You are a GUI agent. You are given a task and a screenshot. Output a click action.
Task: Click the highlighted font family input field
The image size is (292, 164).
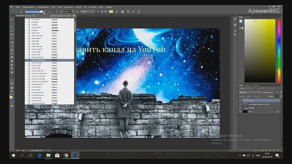point(34,11)
